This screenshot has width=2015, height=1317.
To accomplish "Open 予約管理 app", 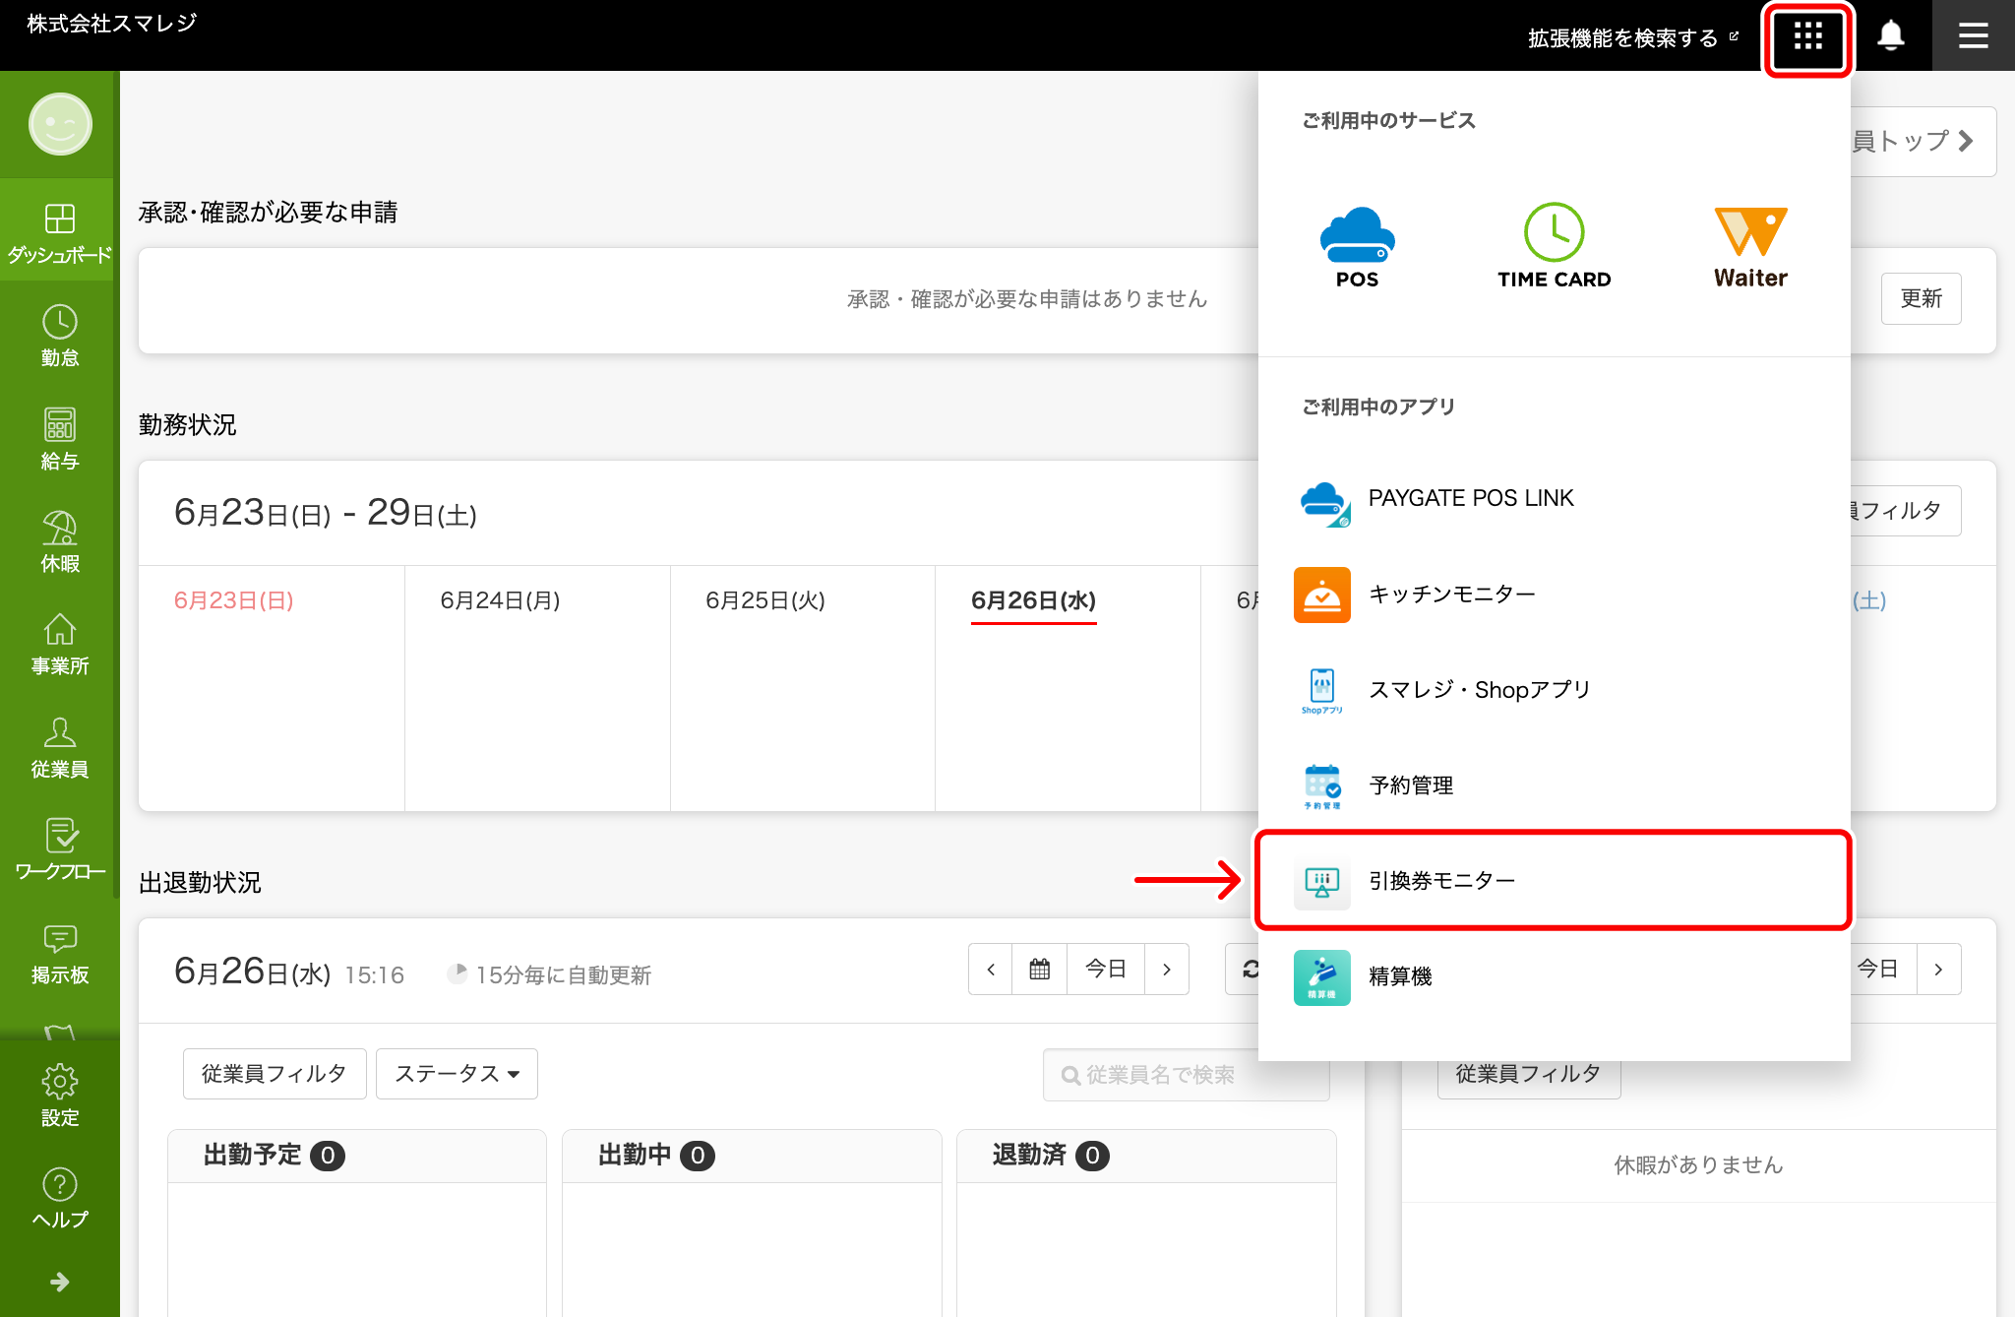I will click(x=1555, y=785).
